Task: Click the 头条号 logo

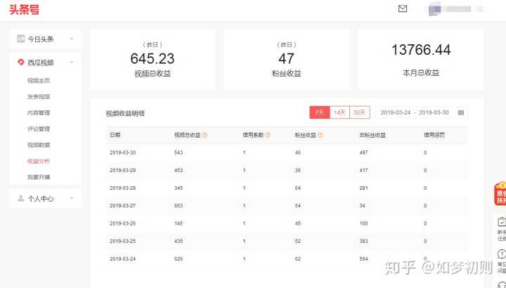Action: [x=24, y=10]
